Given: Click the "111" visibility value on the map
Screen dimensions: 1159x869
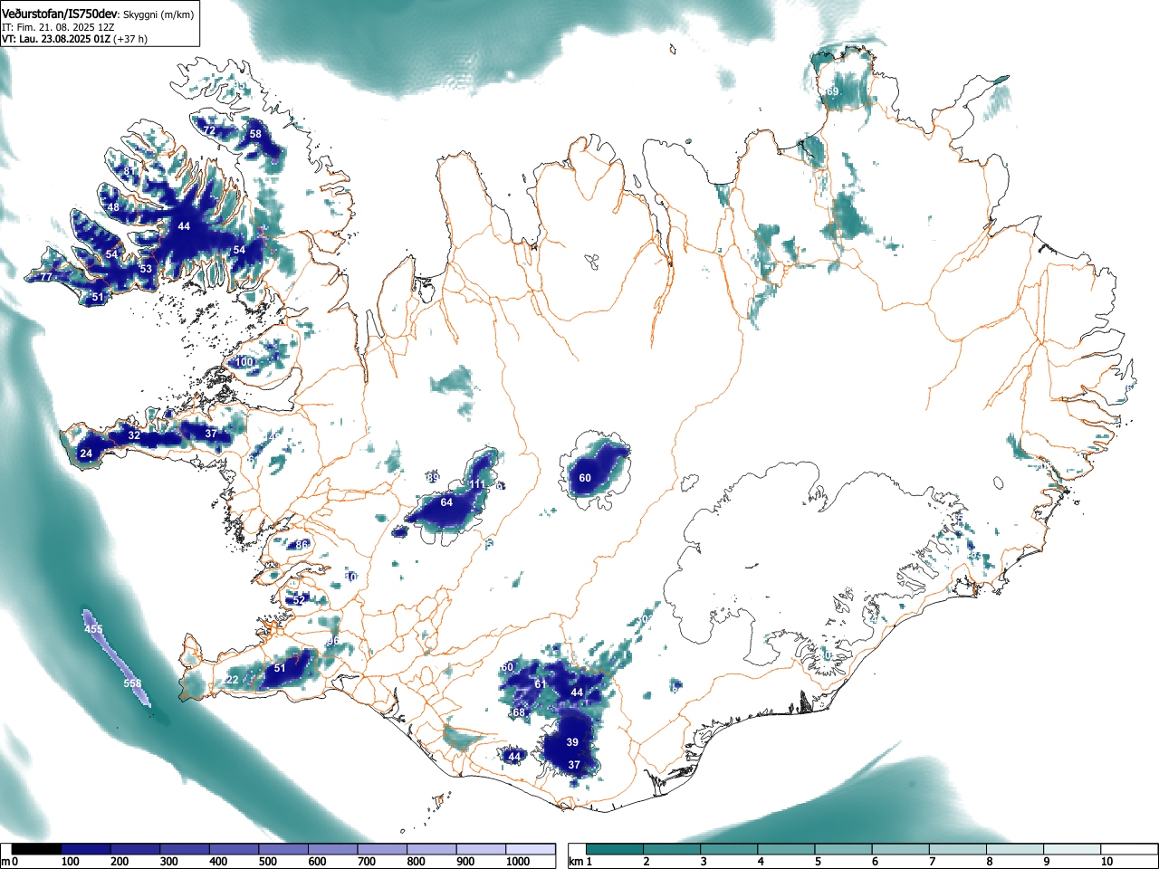Looking at the screenshot, I should pyautogui.click(x=477, y=484).
